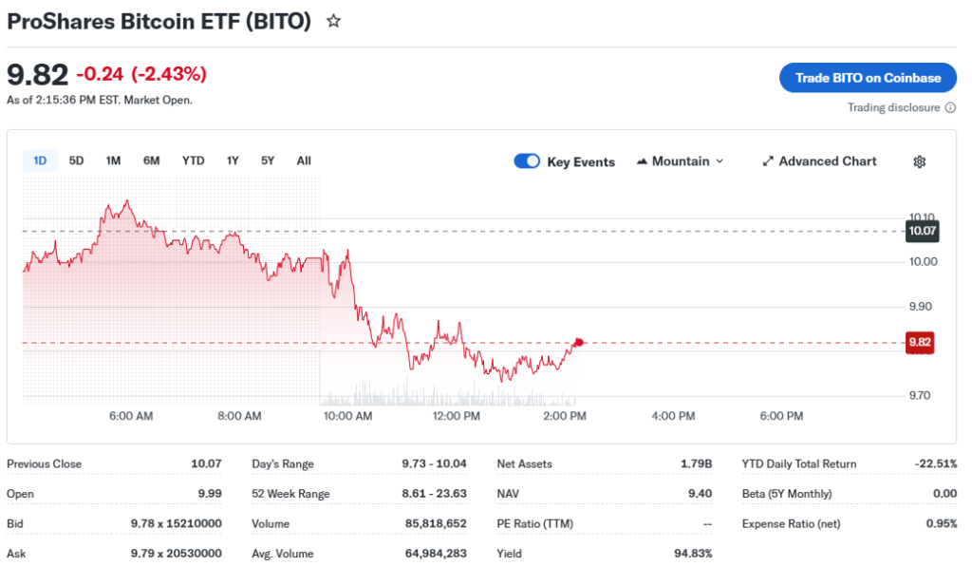Viewport: 972px width, 566px height.
Task: Switch chart to YTD range
Action: pyautogui.click(x=193, y=160)
